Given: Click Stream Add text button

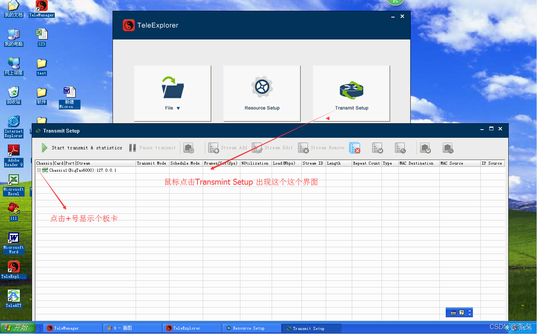Looking at the screenshot, I should point(234,148).
